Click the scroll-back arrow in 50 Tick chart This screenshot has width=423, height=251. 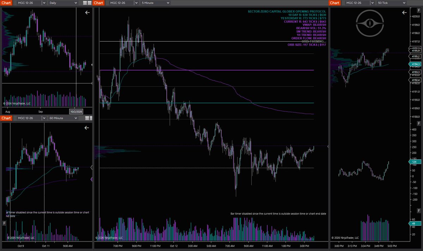[x=404, y=12]
